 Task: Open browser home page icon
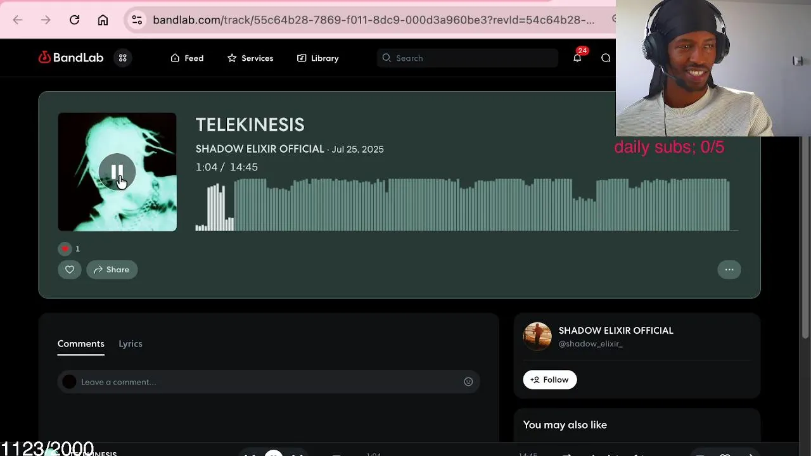coord(103,20)
